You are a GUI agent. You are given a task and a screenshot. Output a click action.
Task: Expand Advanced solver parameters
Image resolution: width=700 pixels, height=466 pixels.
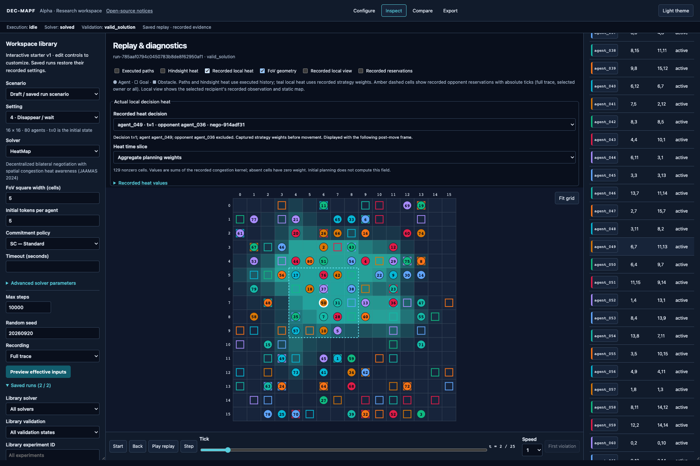coord(41,283)
